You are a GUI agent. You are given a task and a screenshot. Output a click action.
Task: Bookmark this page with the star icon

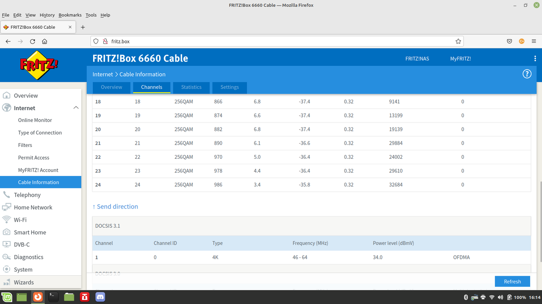pyautogui.click(x=458, y=41)
